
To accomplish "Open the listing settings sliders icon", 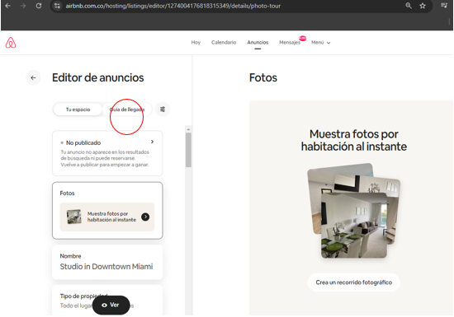I will pyautogui.click(x=163, y=110).
